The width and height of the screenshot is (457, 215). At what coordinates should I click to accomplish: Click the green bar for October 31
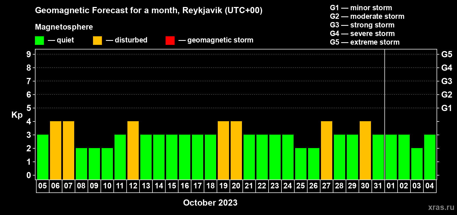coord(378,157)
